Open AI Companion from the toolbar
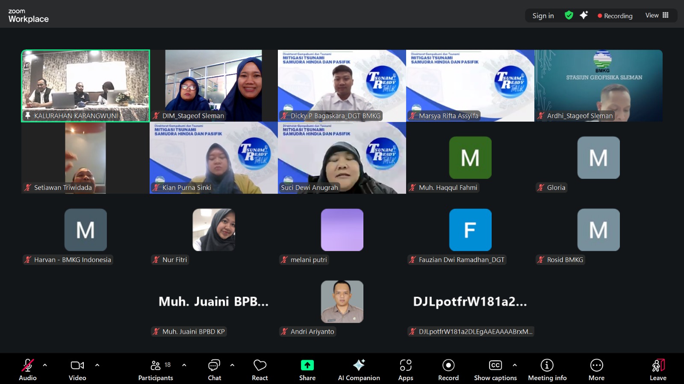 (x=359, y=369)
